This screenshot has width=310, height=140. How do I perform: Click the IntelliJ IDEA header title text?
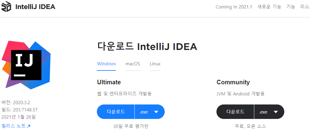click(x=35, y=7)
